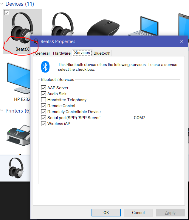Uncheck the Audio Sink service
Image resolution: width=189 pixels, height=220 pixels.
44,94
